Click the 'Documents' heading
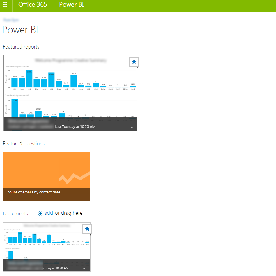 [15, 214]
